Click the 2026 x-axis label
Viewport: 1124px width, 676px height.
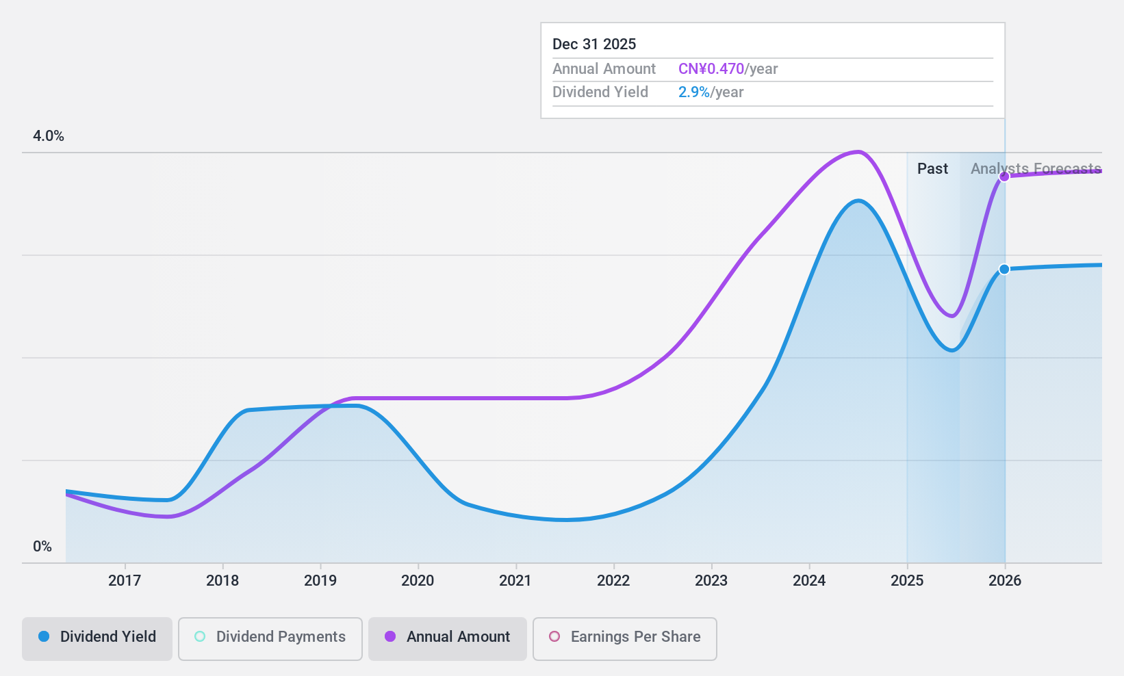(1005, 581)
